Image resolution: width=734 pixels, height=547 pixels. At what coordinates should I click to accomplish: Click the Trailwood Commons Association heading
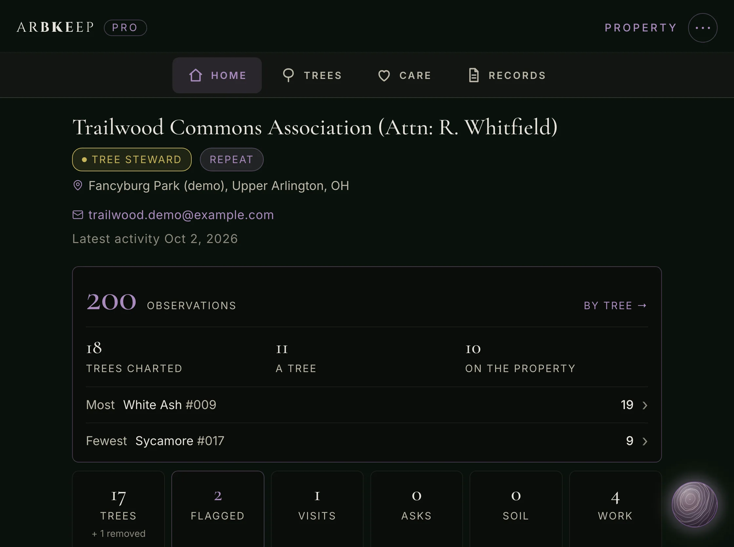(x=315, y=127)
